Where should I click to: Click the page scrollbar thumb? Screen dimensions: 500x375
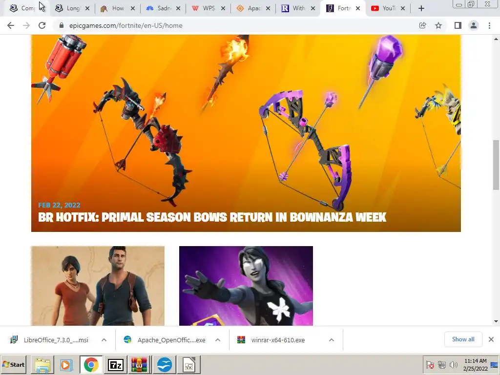496,165
